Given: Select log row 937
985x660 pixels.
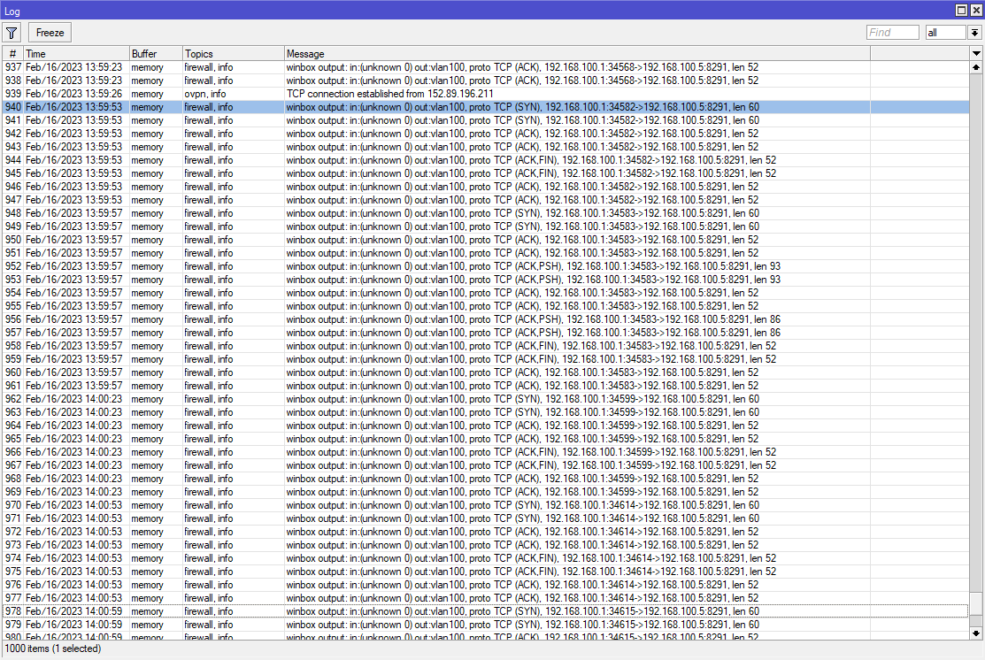Looking at the screenshot, I should pyautogui.click(x=486, y=67).
